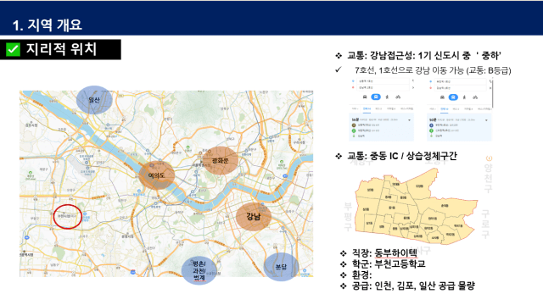Click the 광화문 orange ellipse on the map
Screen dimensions: 543x305
pyautogui.click(x=221, y=160)
